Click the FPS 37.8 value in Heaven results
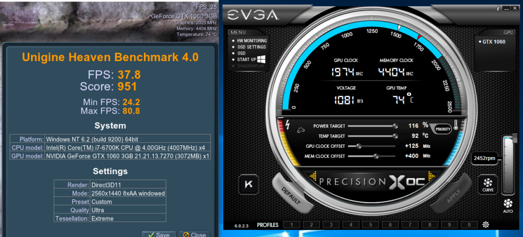 (129, 74)
